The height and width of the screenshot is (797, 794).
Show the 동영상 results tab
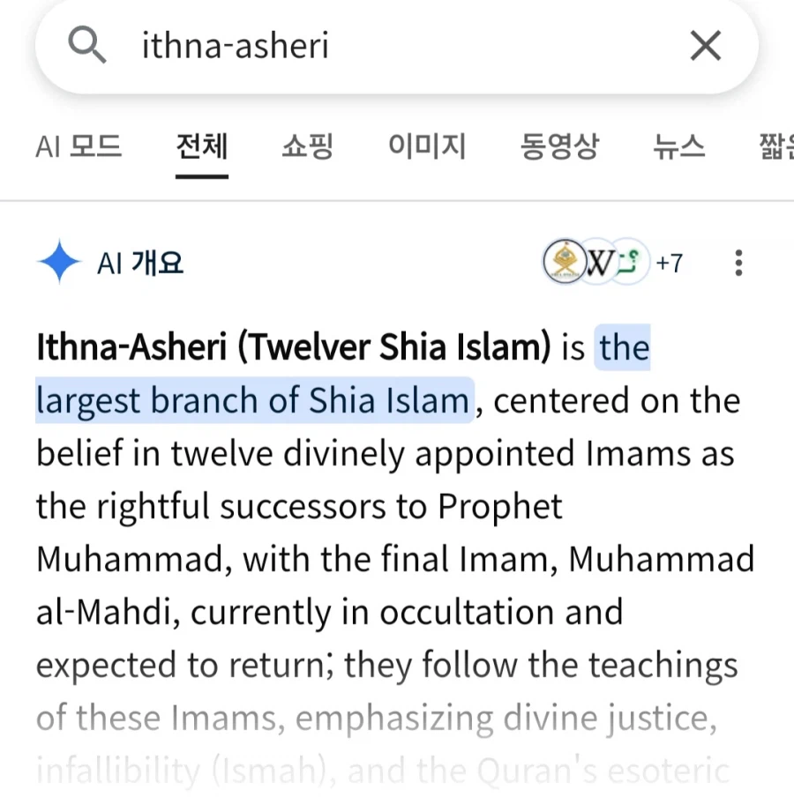click(x=559, y=146)
